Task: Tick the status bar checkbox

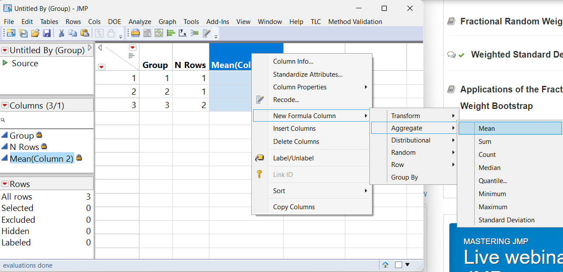Action: point(398,265)
